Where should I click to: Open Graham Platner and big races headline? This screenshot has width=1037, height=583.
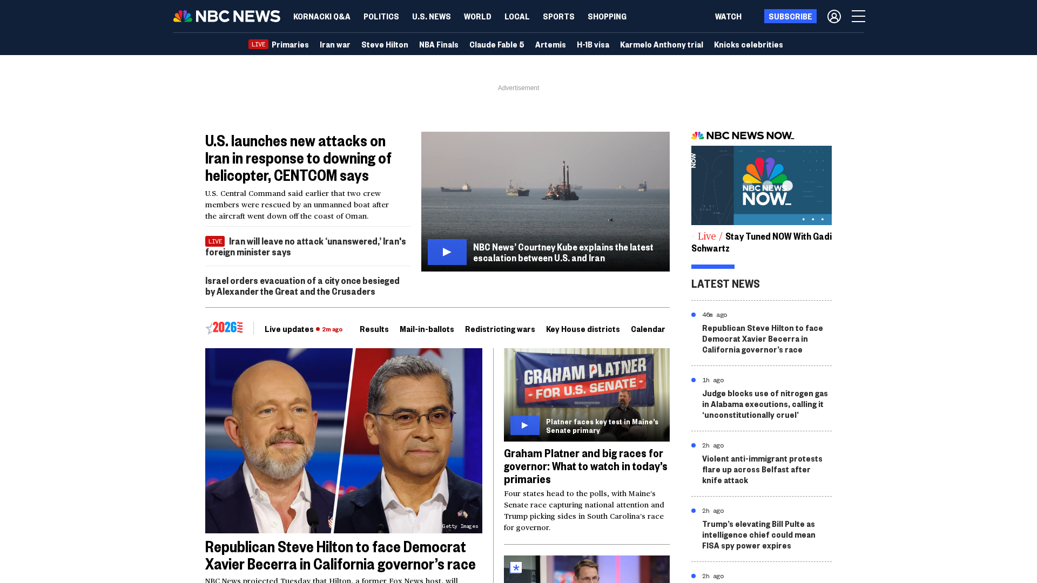[585, 466]
